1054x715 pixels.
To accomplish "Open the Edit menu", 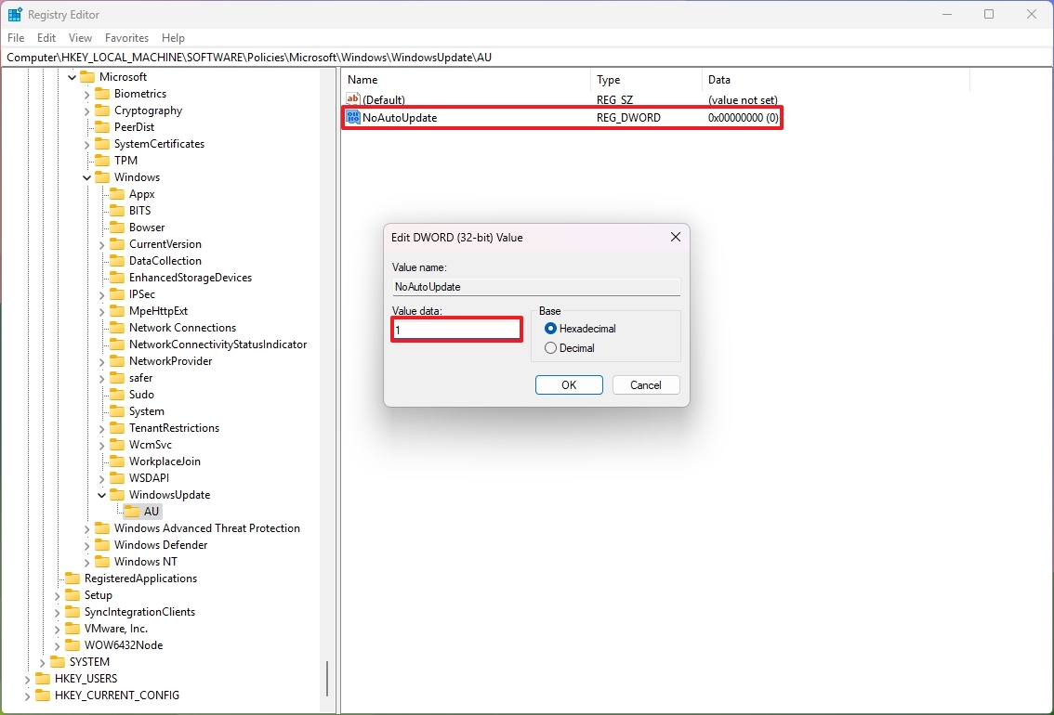I will coord(46,38).
